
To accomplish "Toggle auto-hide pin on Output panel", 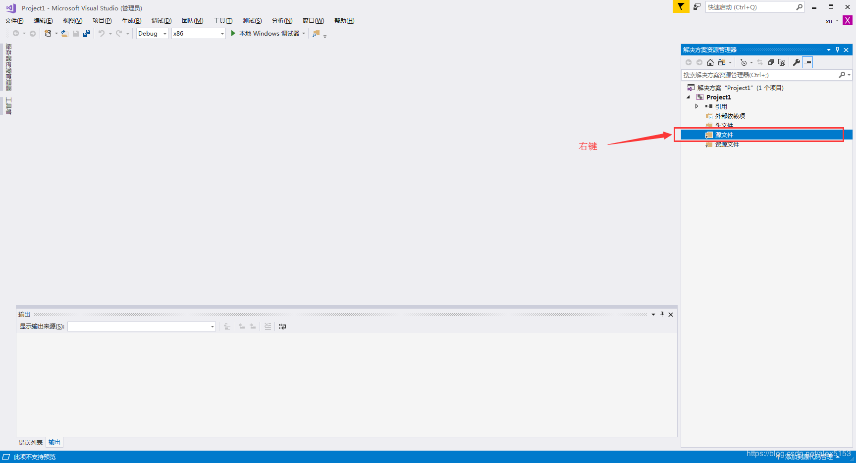I will [x=662, y=314].
